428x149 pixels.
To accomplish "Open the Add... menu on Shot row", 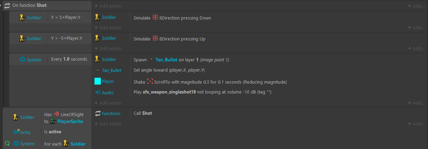I will 416,6.
